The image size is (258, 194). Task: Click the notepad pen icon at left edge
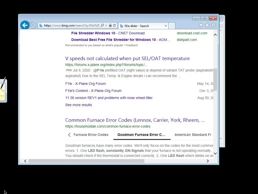pos(3,89)
